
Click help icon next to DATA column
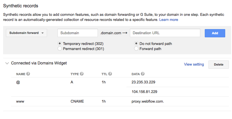(x=142, y=74)
